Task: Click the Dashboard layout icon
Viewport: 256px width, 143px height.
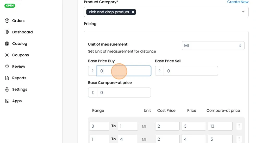Action: click(x=7, y=32)
